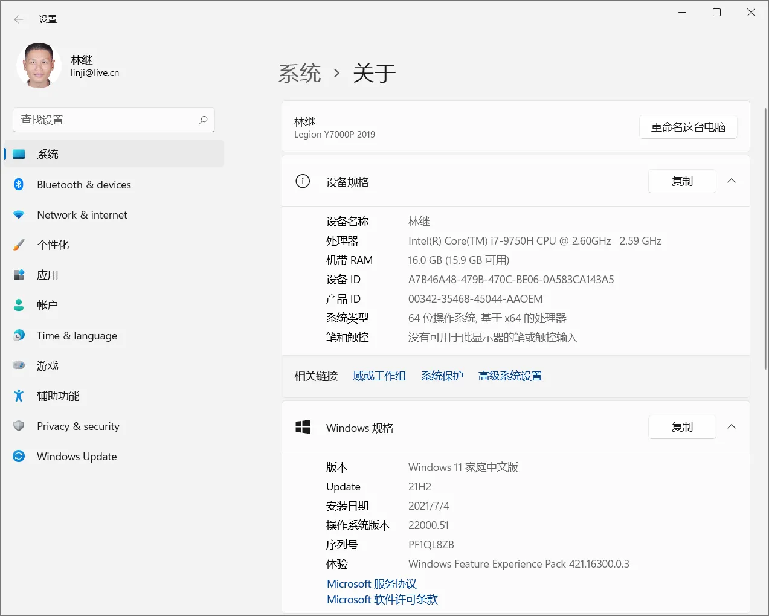Collapse the Windows 规格 section chevron
The height and width of the screenshot is (616, 769).
(x=732, y=426)
